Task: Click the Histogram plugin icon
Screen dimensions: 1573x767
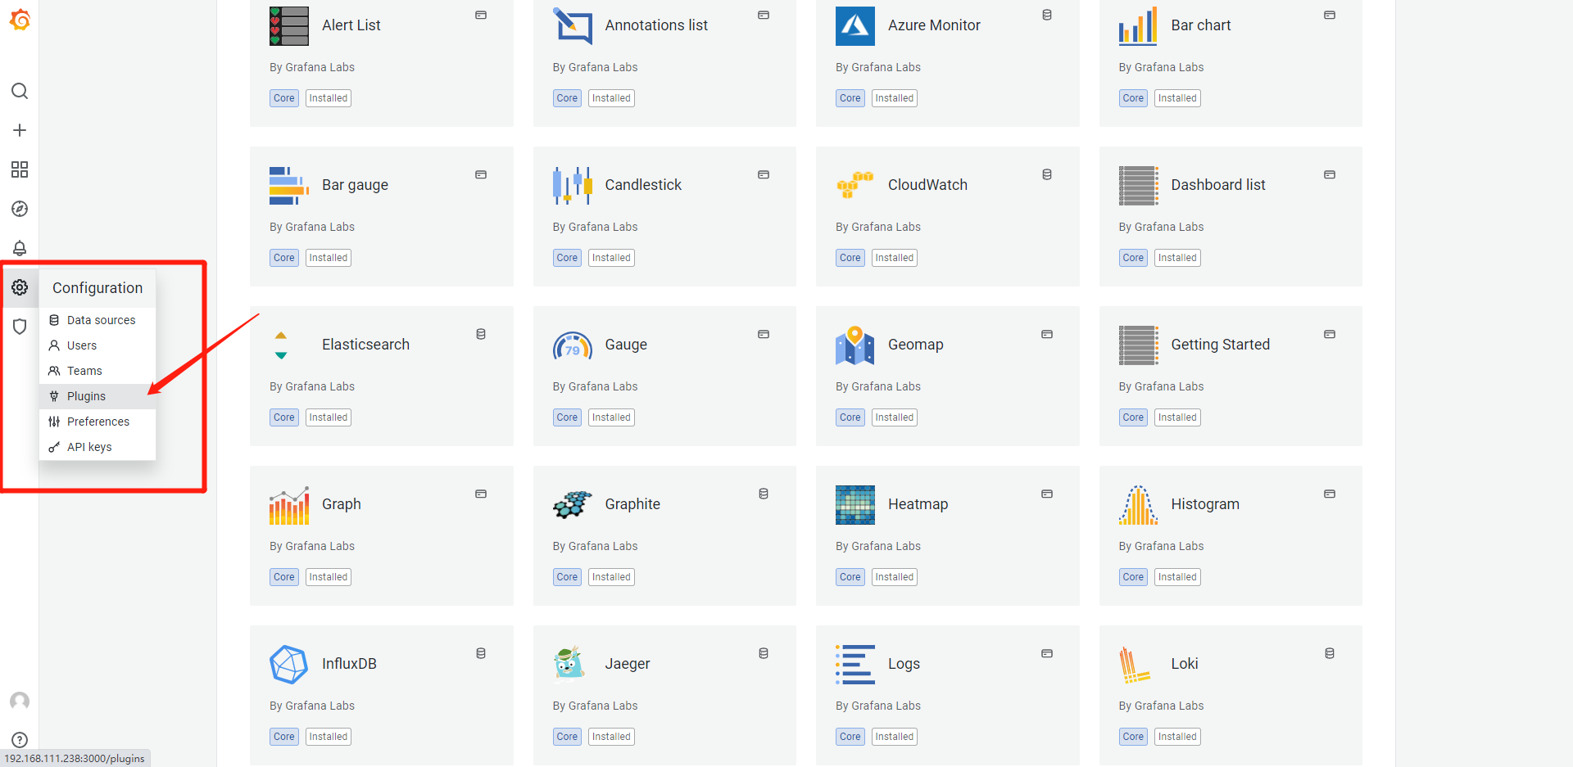Action: [x=1139, y=504]
